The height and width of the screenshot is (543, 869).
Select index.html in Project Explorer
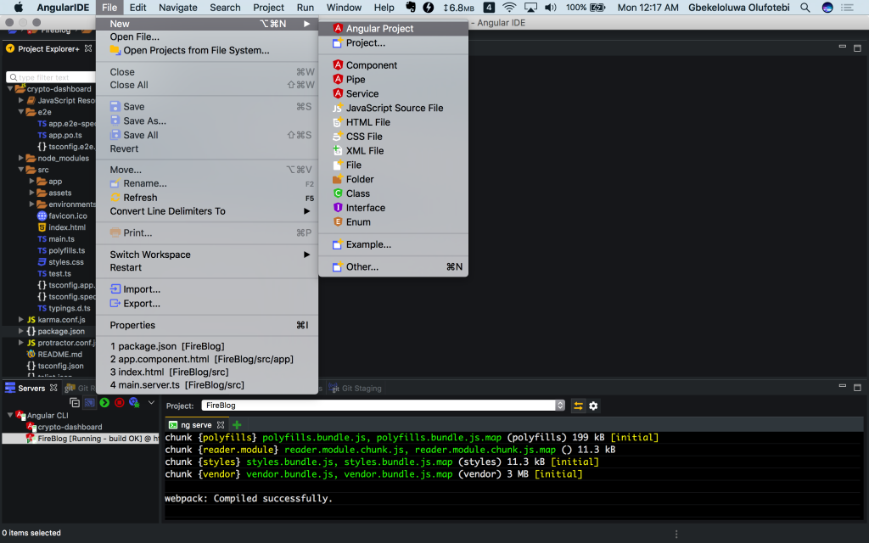tap(61, 227)
